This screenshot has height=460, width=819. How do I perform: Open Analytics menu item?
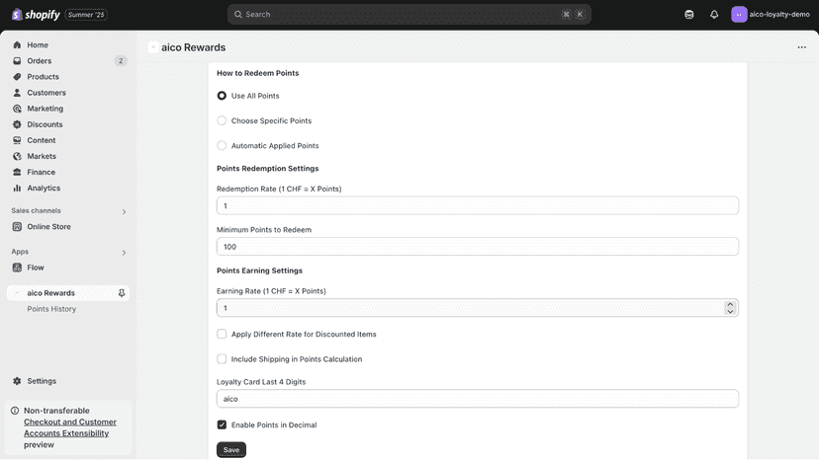coord(44,189)
